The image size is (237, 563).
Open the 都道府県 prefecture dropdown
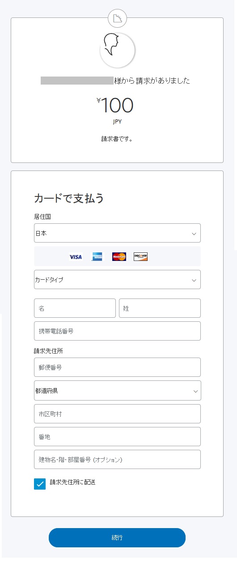pyautogui.click(x=117, y=391)
